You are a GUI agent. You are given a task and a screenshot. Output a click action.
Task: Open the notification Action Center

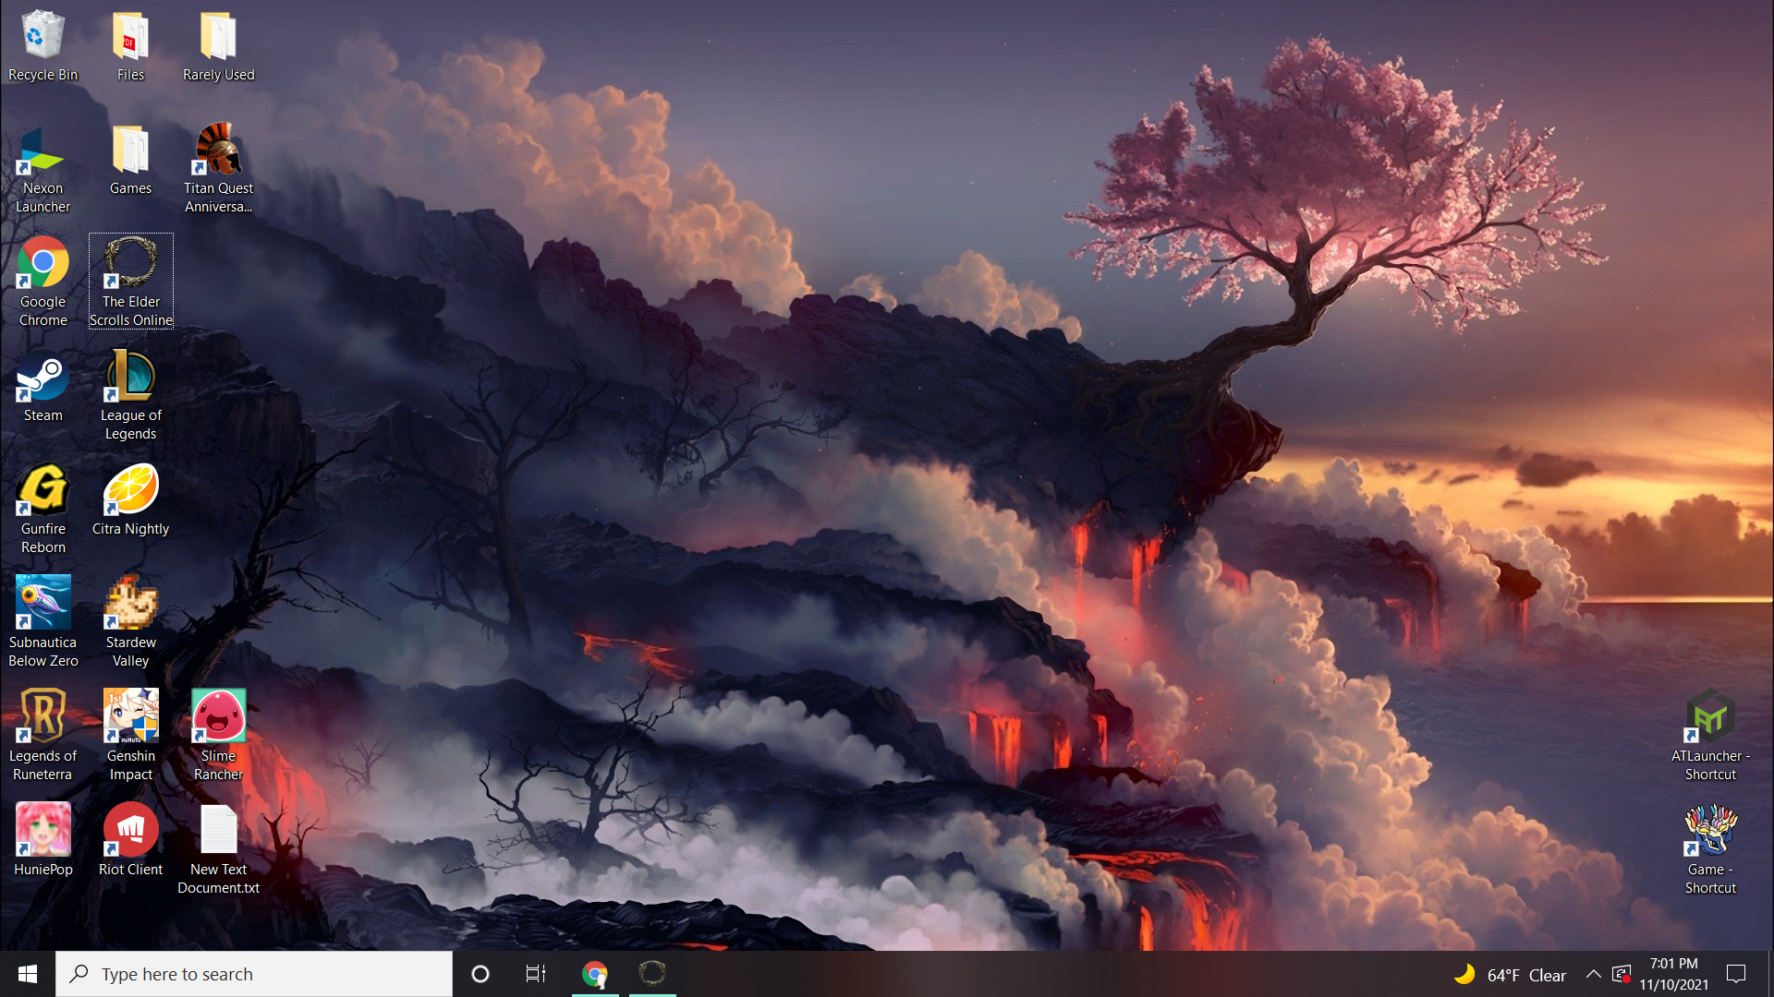pos(1736,974)
